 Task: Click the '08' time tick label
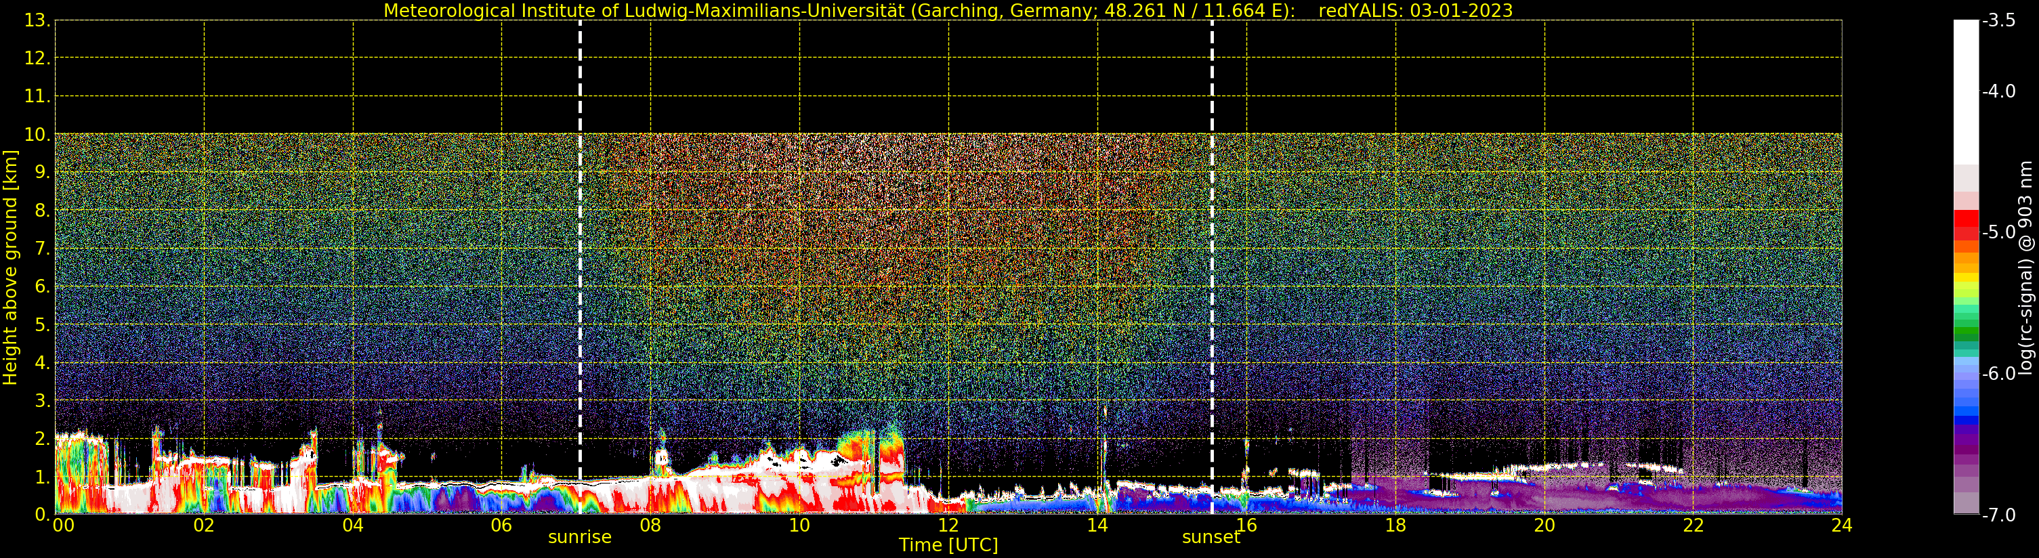tap(650, 525)
